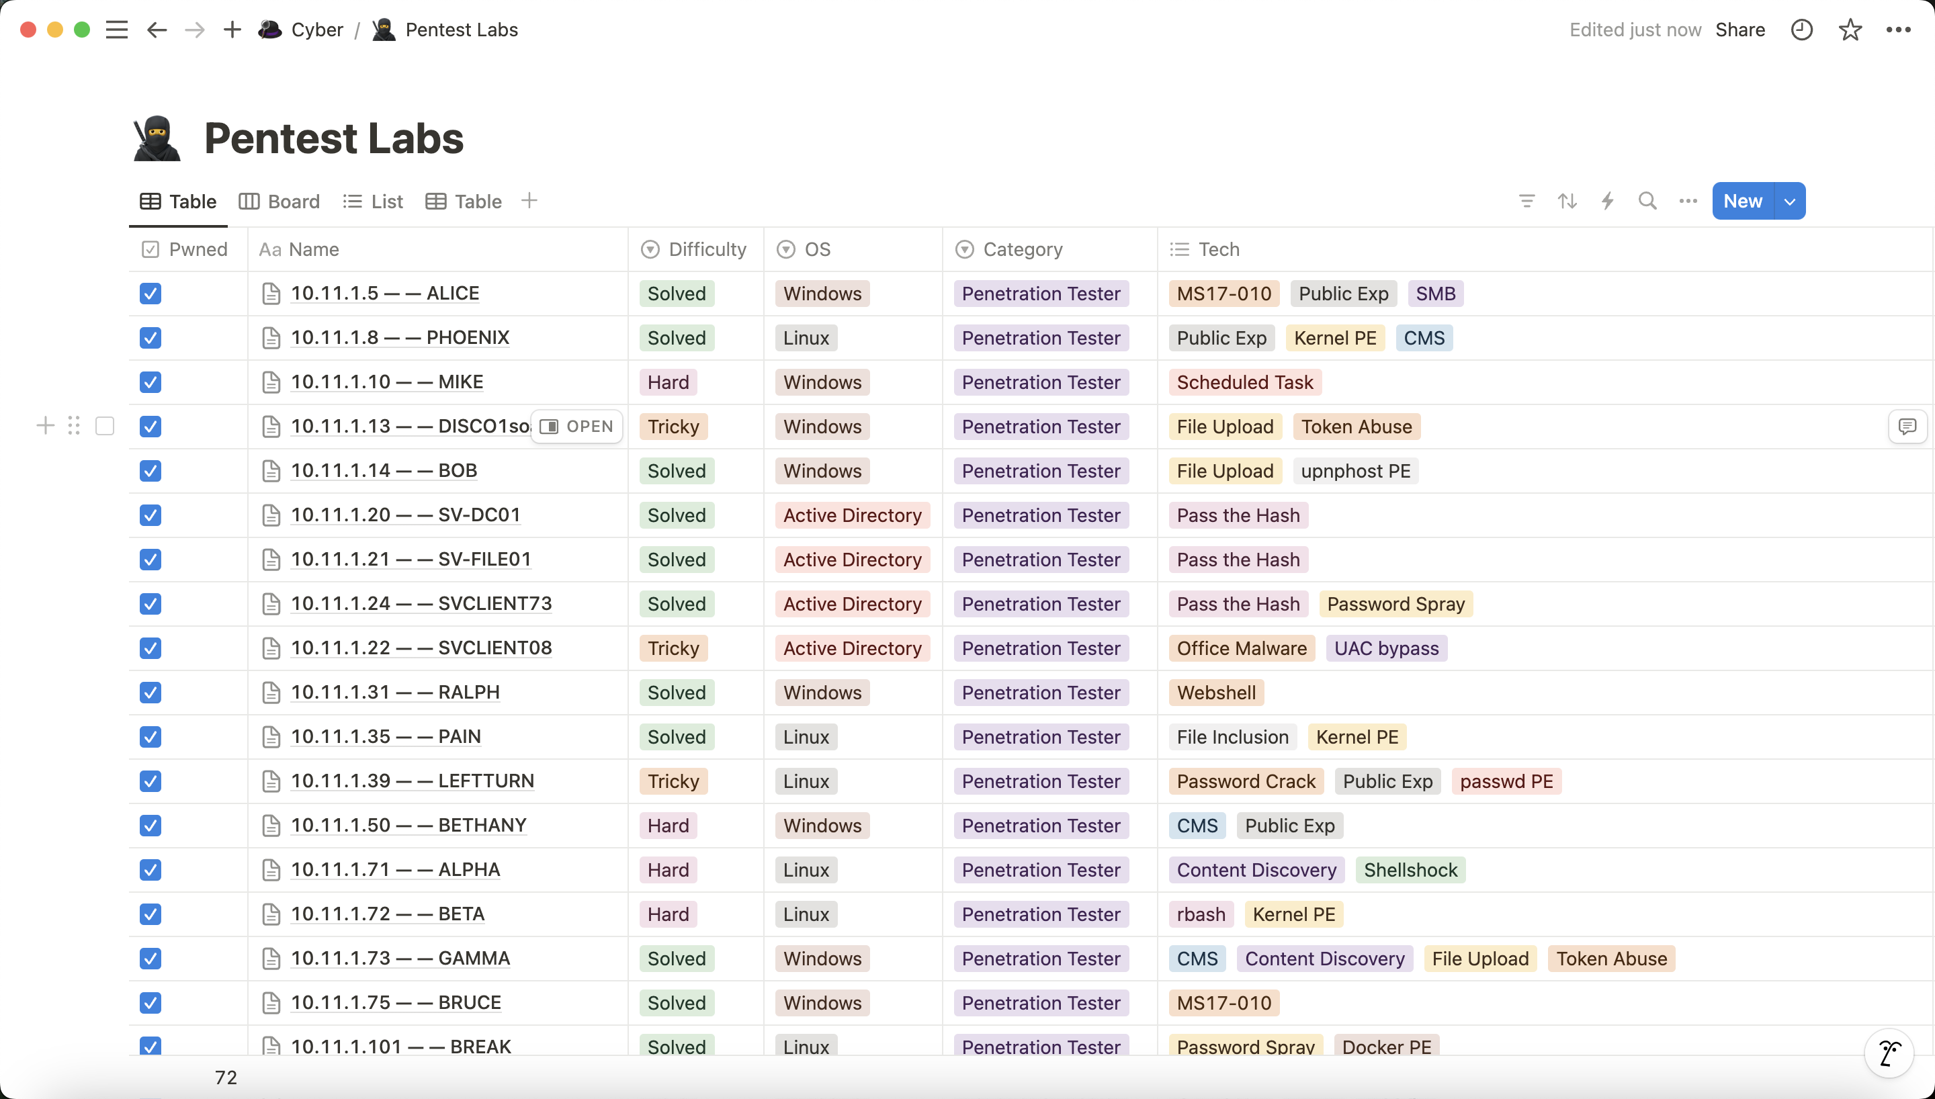Add a row with the plus handle
Viewport: 1935px width, 1099px height.
coord(45,426)
